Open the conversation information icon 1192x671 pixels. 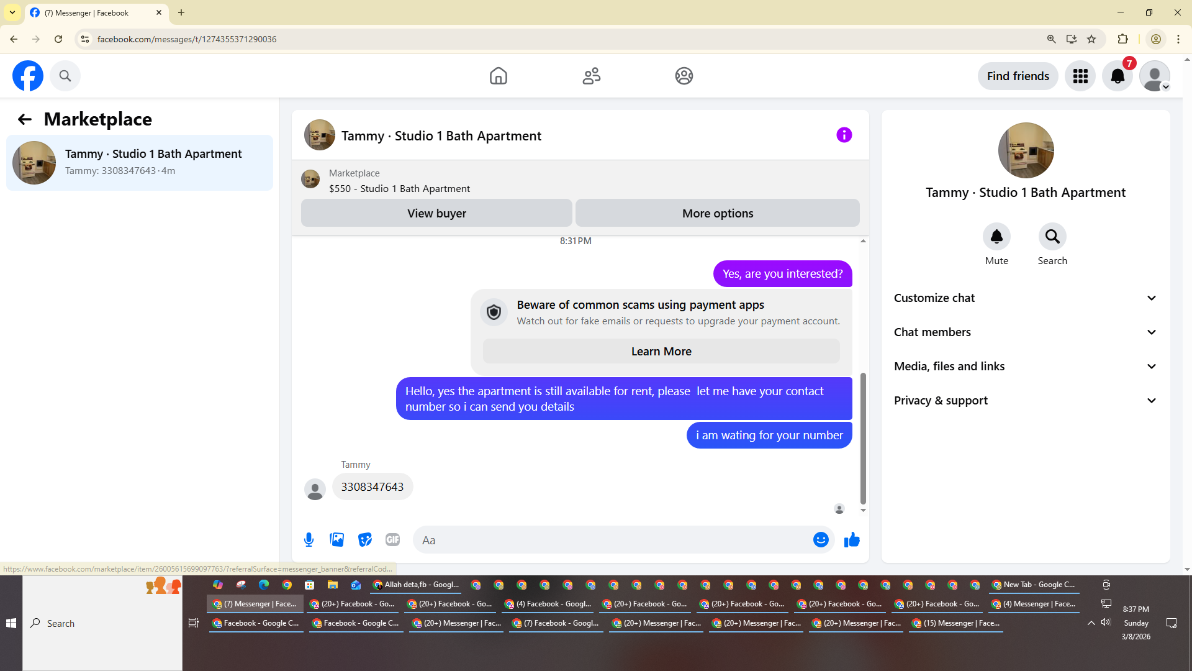(844, 135)
